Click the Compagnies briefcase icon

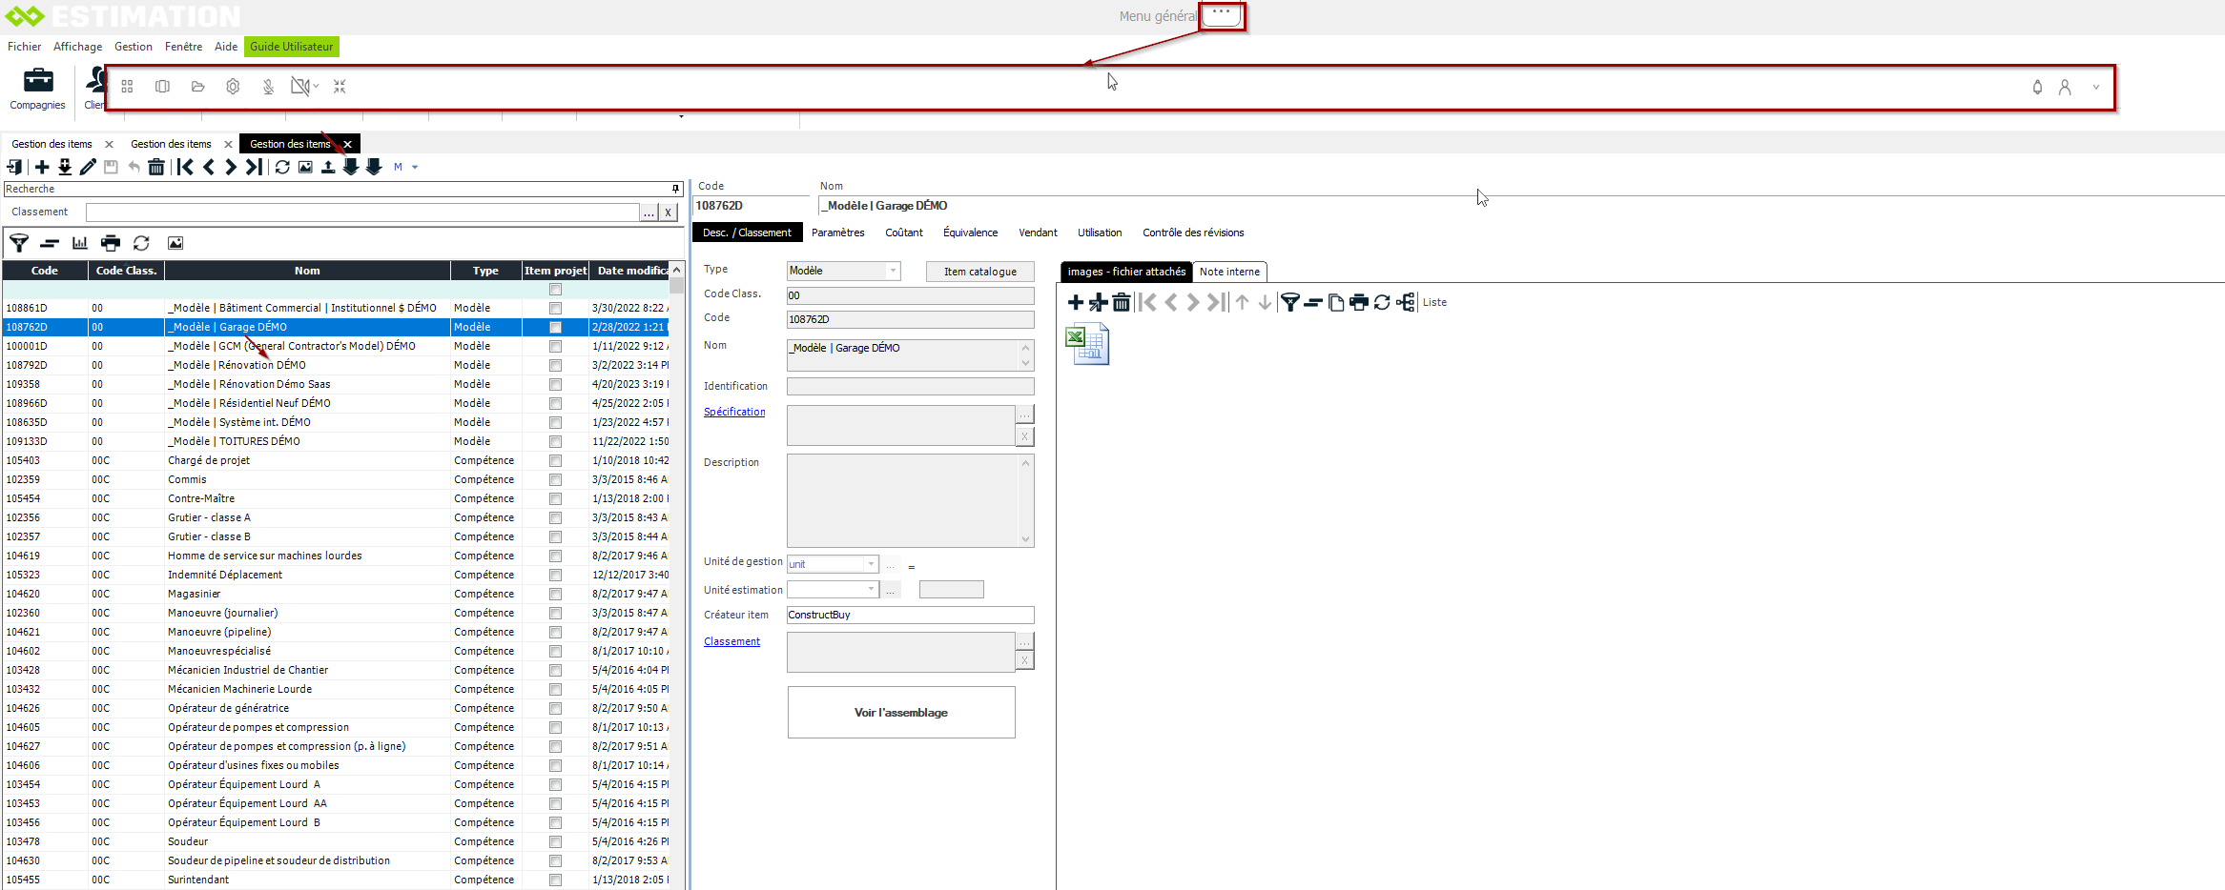tap(38, 80)
